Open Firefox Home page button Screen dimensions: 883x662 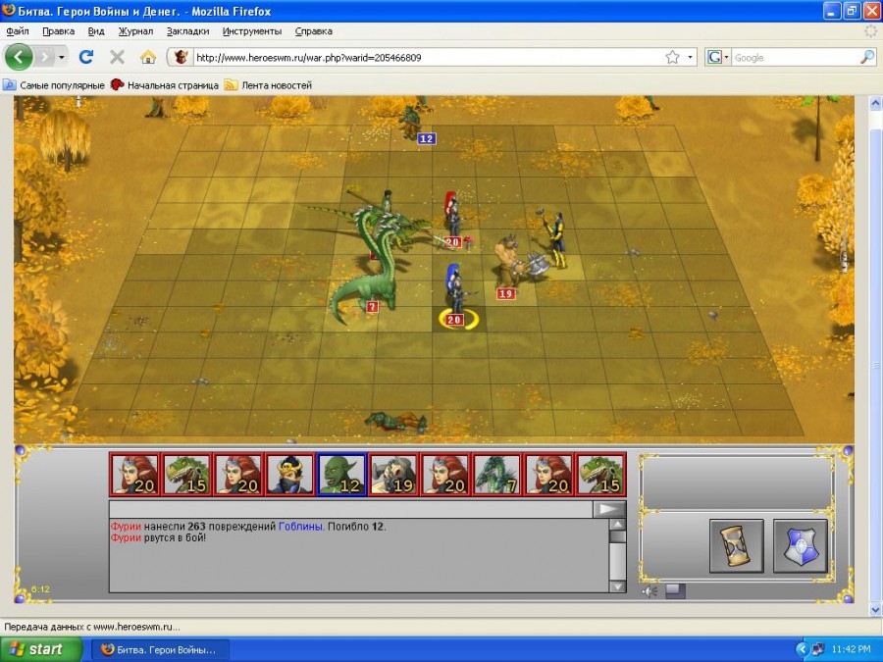click(x=147, y=57)
